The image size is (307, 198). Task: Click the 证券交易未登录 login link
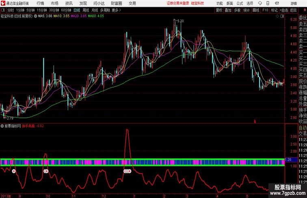[177, 3]
